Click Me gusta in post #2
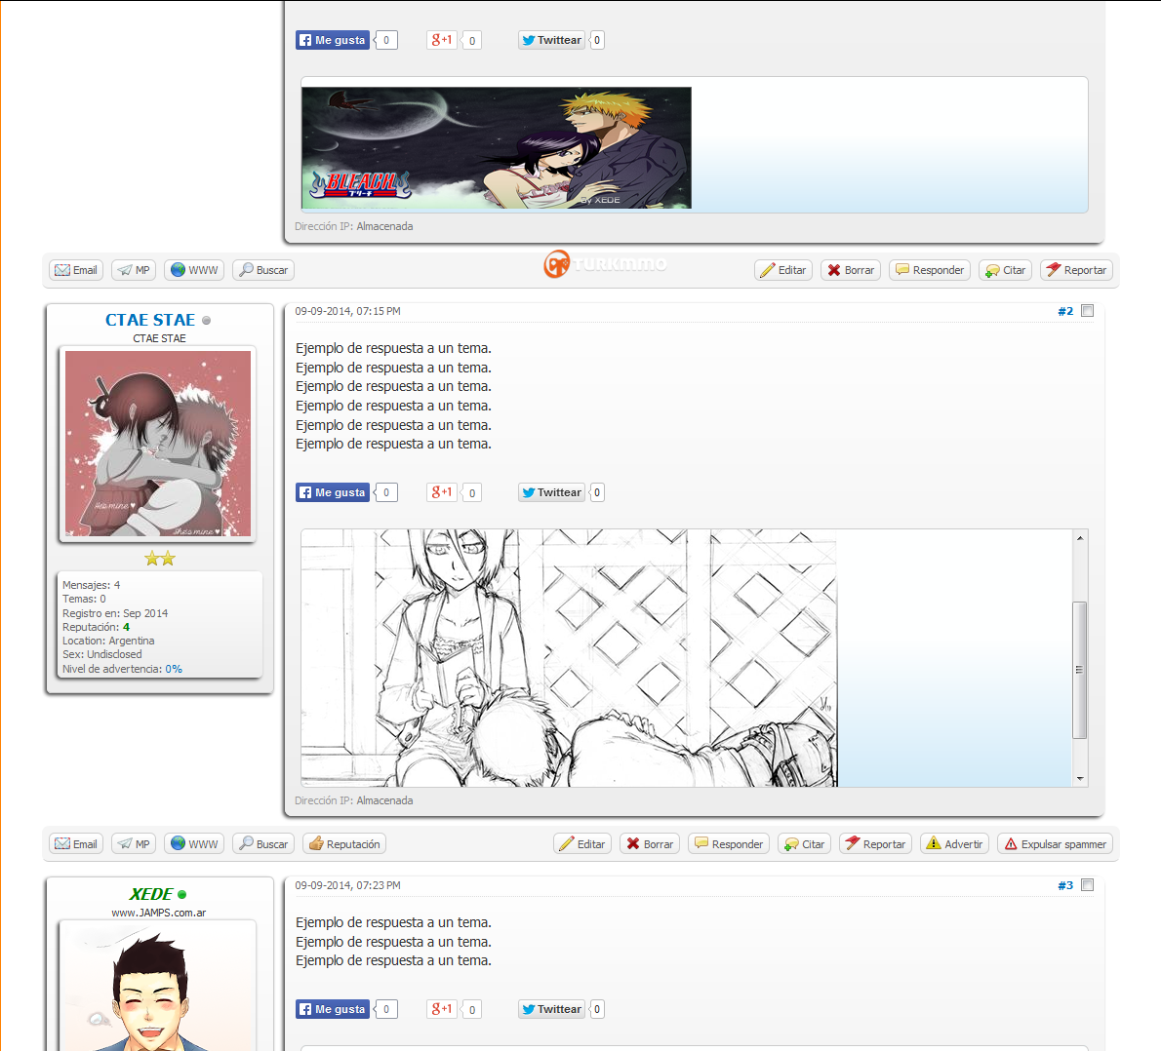Viewport: 1161px width, 1051px height. [x=333, y=492]
